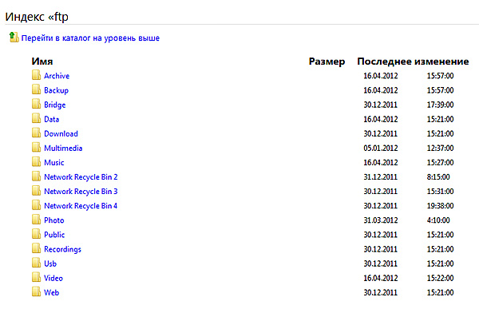Open the Data directory
Image resolution: width=479 pixels, height=309 pixels.
pyautogui.click(x=51, y=119)
